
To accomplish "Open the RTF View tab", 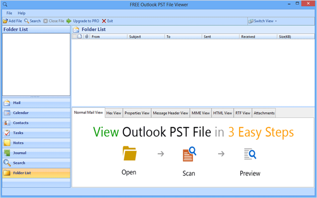I will 243,113.
